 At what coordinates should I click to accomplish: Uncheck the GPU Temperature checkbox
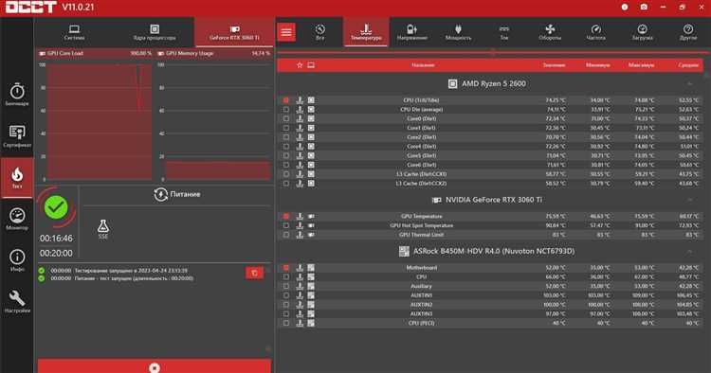286,217
